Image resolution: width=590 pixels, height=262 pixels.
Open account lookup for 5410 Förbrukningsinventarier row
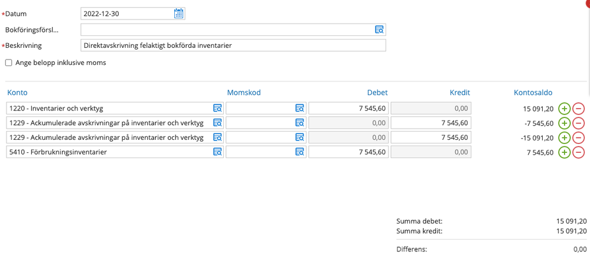217,152
